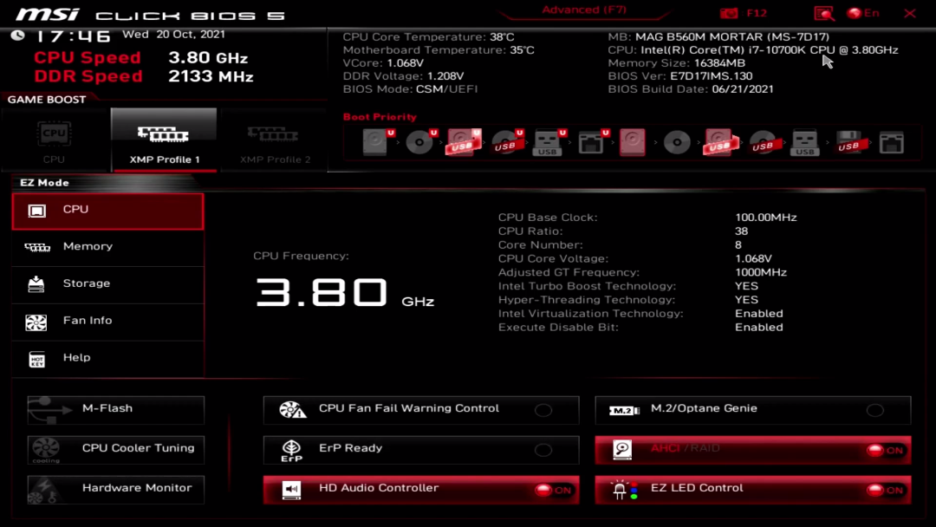This screenshot has height=527, width=936.
Task: Select XMP Profile 1 tab
Action: click(x=164, y=140)
